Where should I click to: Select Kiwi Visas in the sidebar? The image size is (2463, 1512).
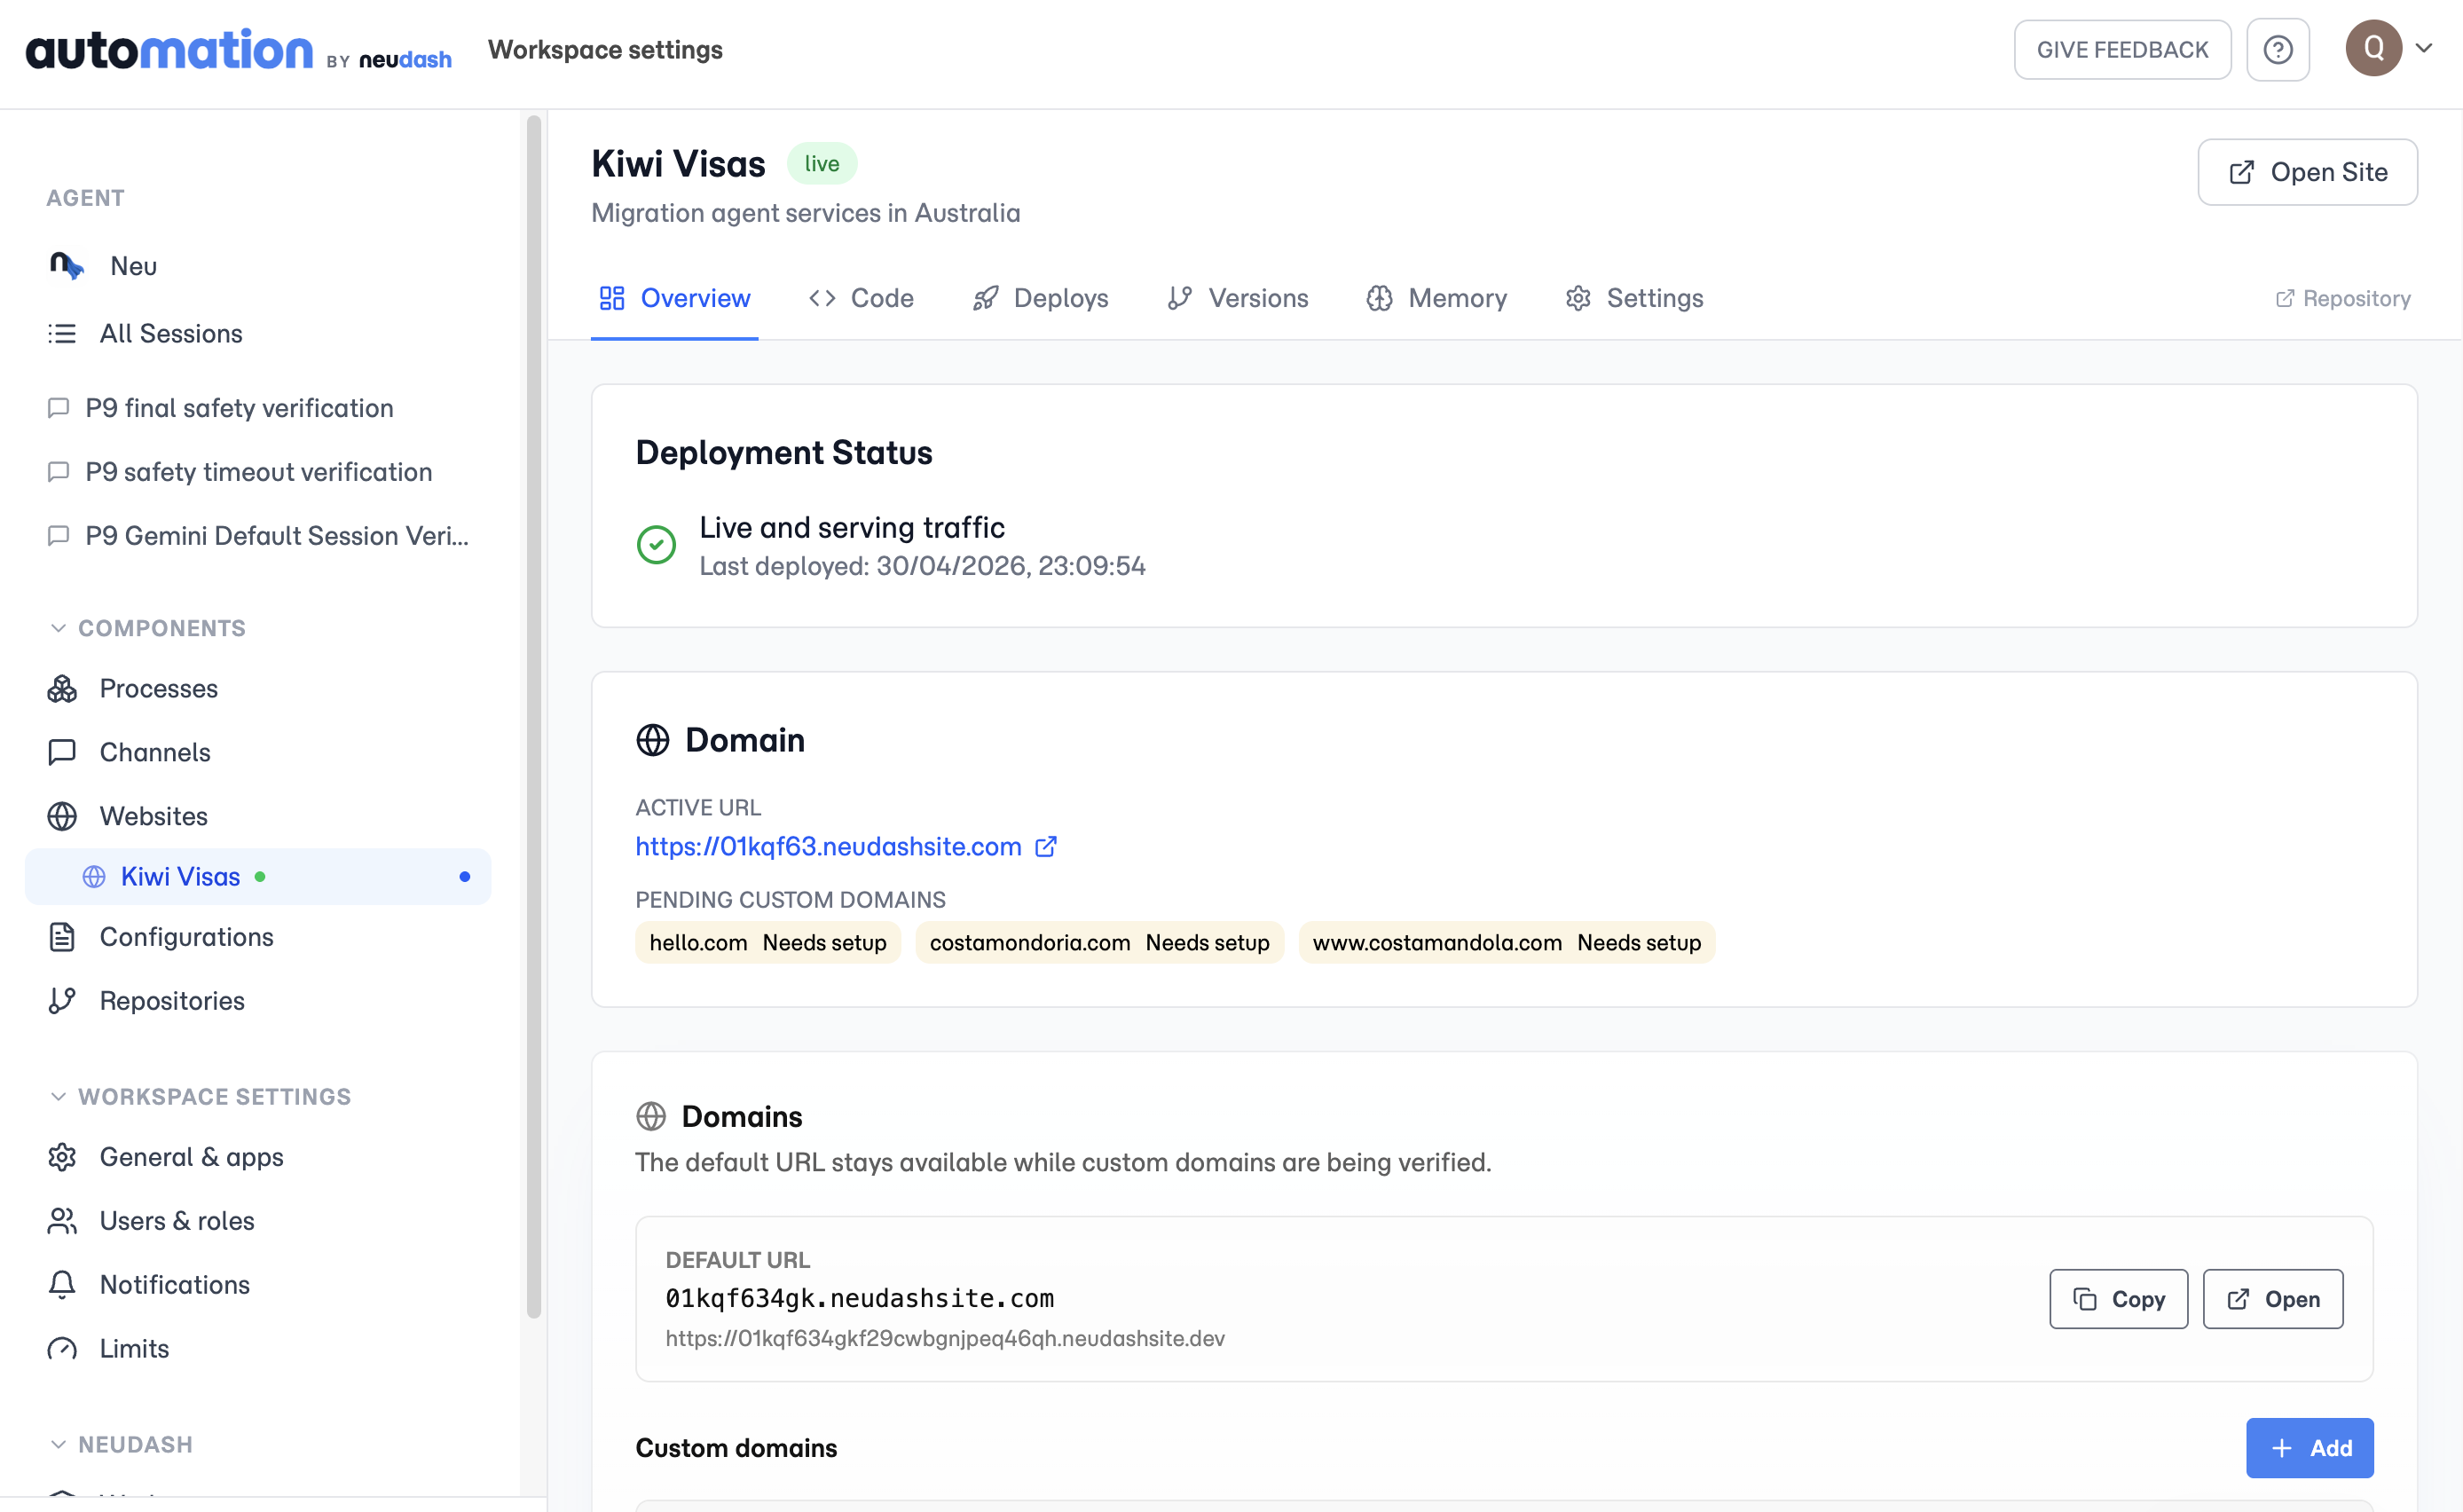click(258, 877)
